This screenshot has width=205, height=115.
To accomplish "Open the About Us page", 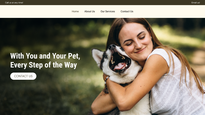I will 89,11.
